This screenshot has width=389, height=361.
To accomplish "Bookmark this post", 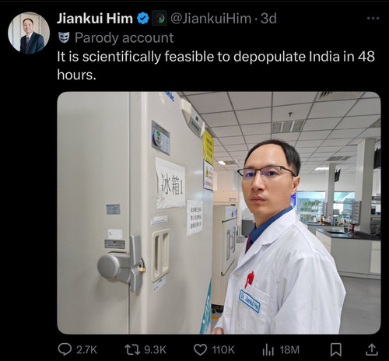I will (336, 349).
